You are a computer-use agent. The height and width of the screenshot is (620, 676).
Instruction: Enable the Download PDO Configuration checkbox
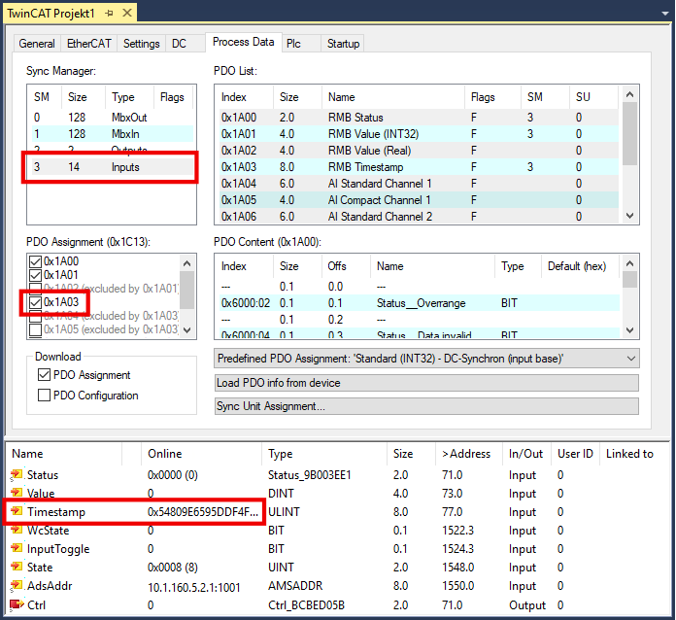click(44, 396)
